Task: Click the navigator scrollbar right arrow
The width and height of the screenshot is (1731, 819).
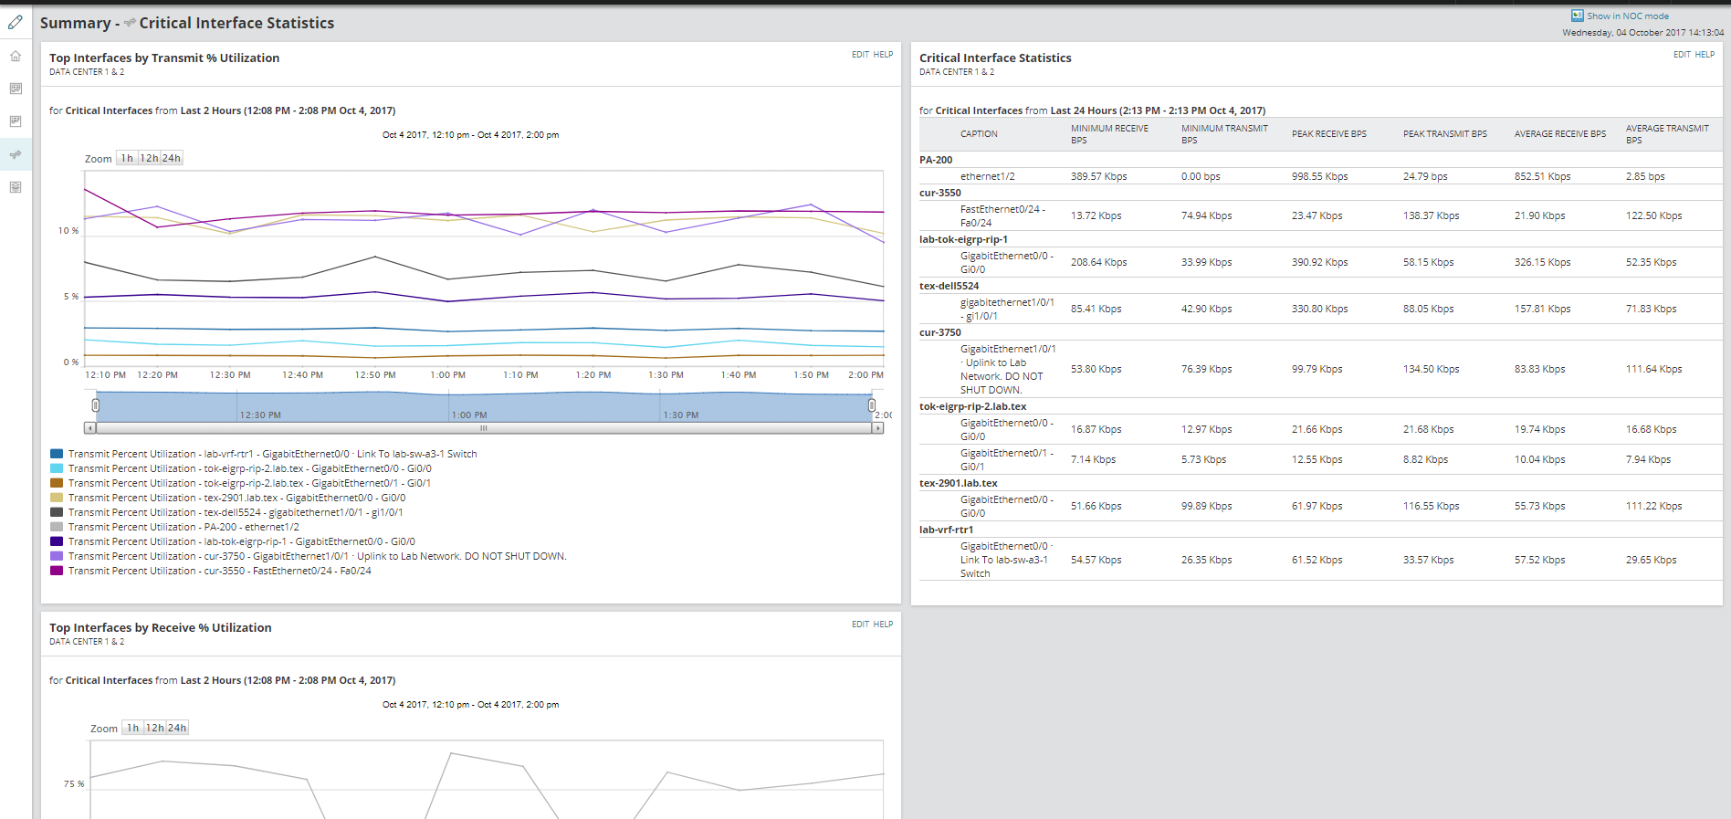Action: click(x=877, y=427)
